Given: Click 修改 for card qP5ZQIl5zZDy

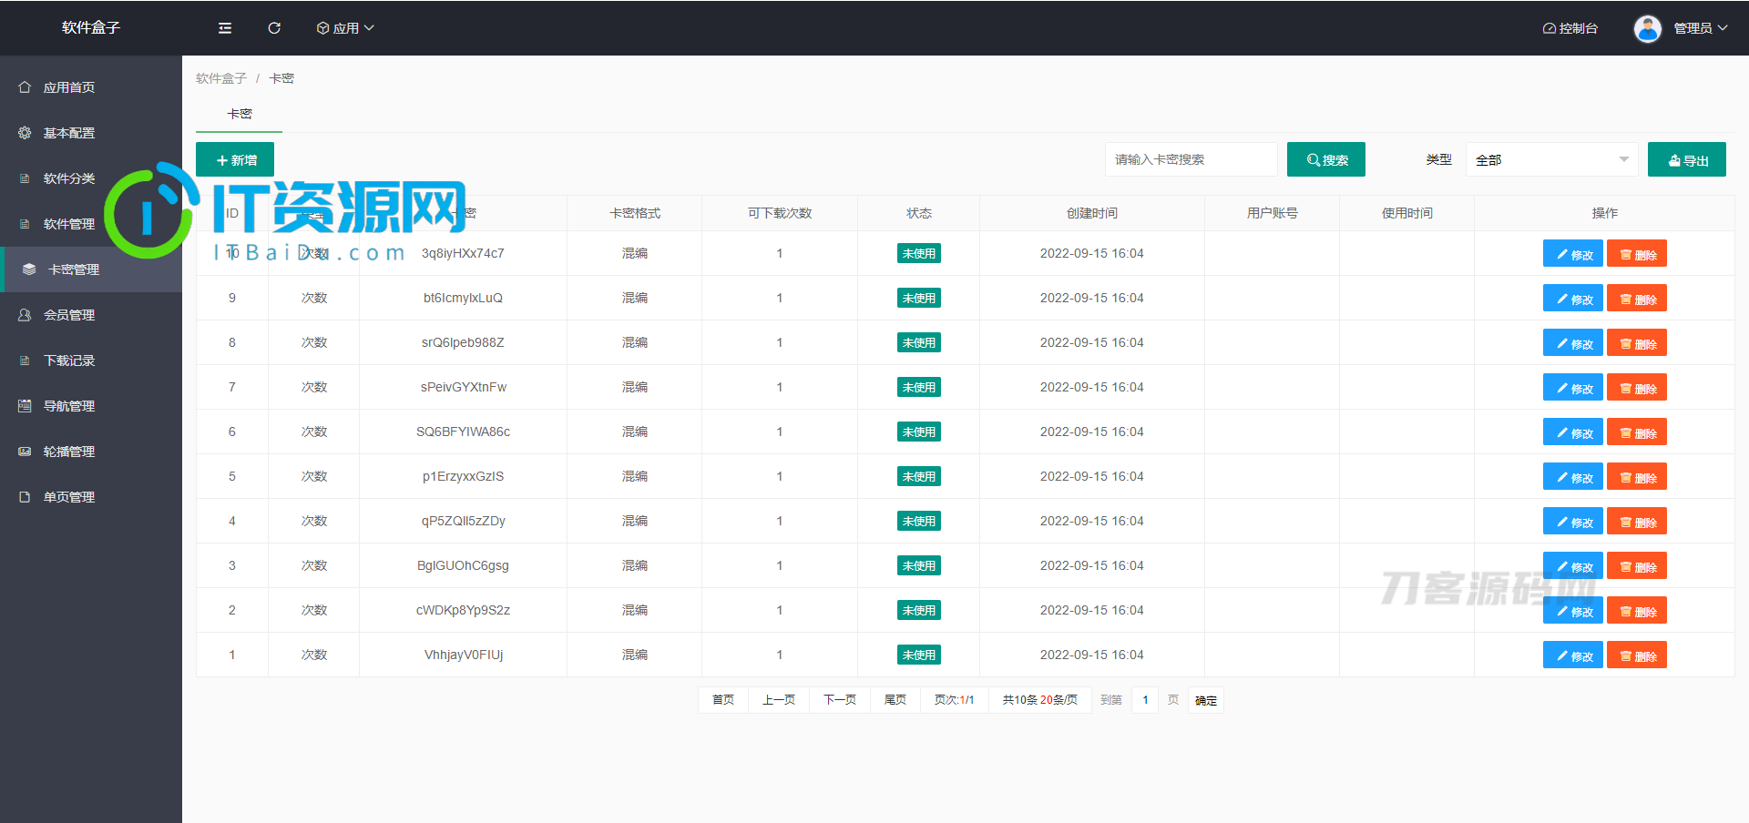Looking at the screenshot, I should 1573,522.
